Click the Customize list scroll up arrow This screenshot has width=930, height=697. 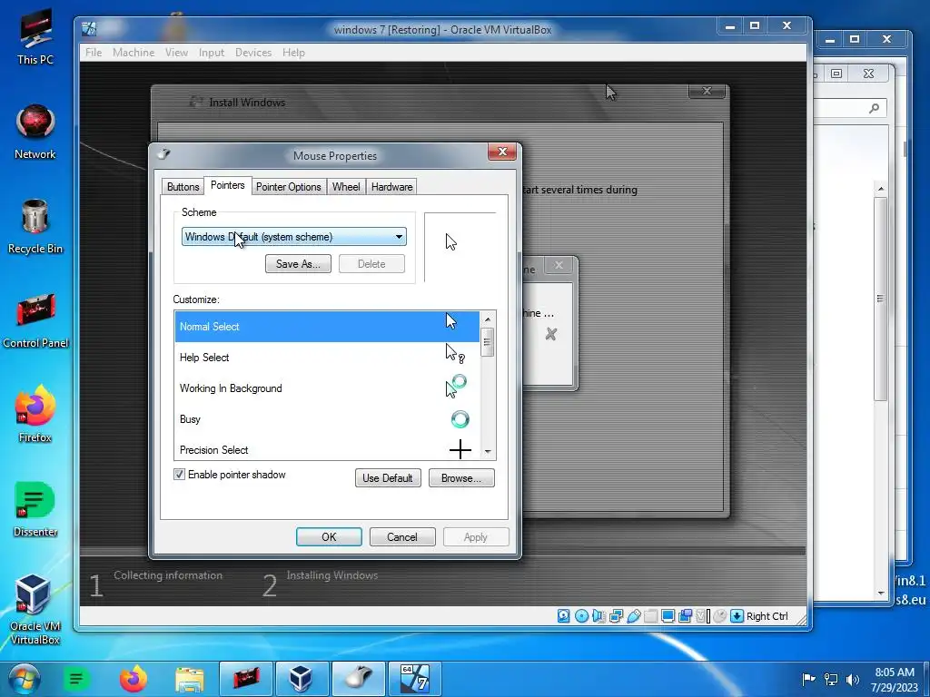click(488, 319)
